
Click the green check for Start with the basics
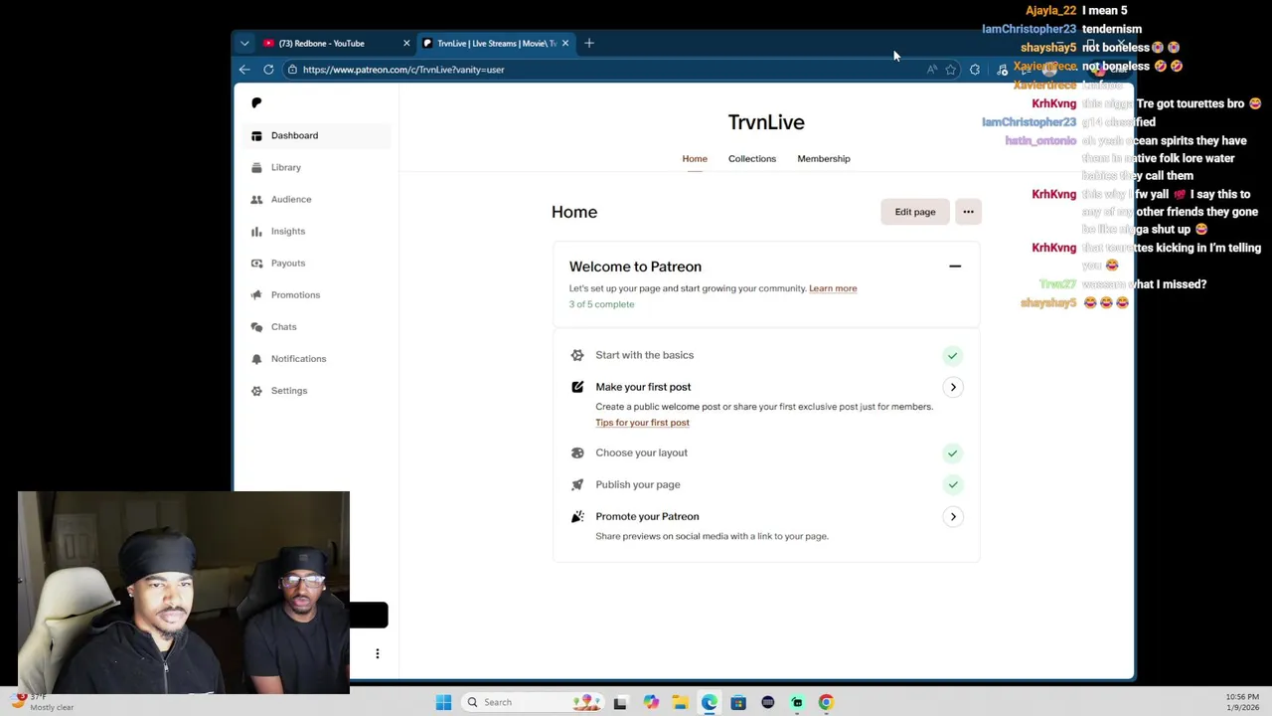(x=952, y=355)
